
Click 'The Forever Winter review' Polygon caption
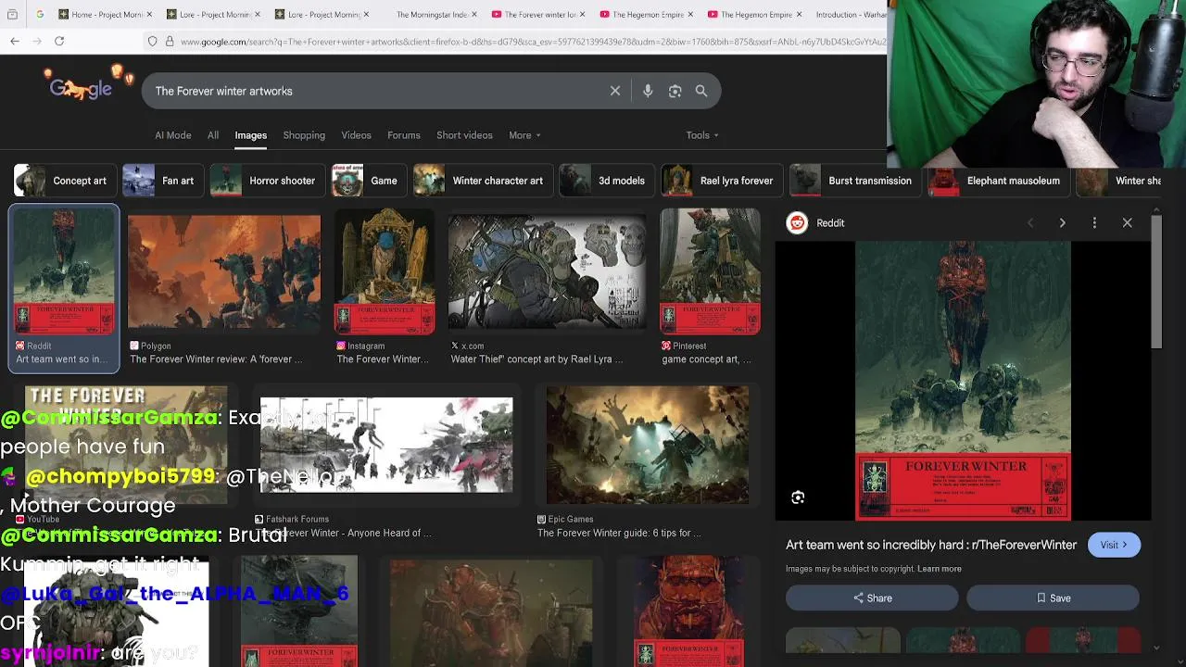pyautogui.click(x=216, y=359)
